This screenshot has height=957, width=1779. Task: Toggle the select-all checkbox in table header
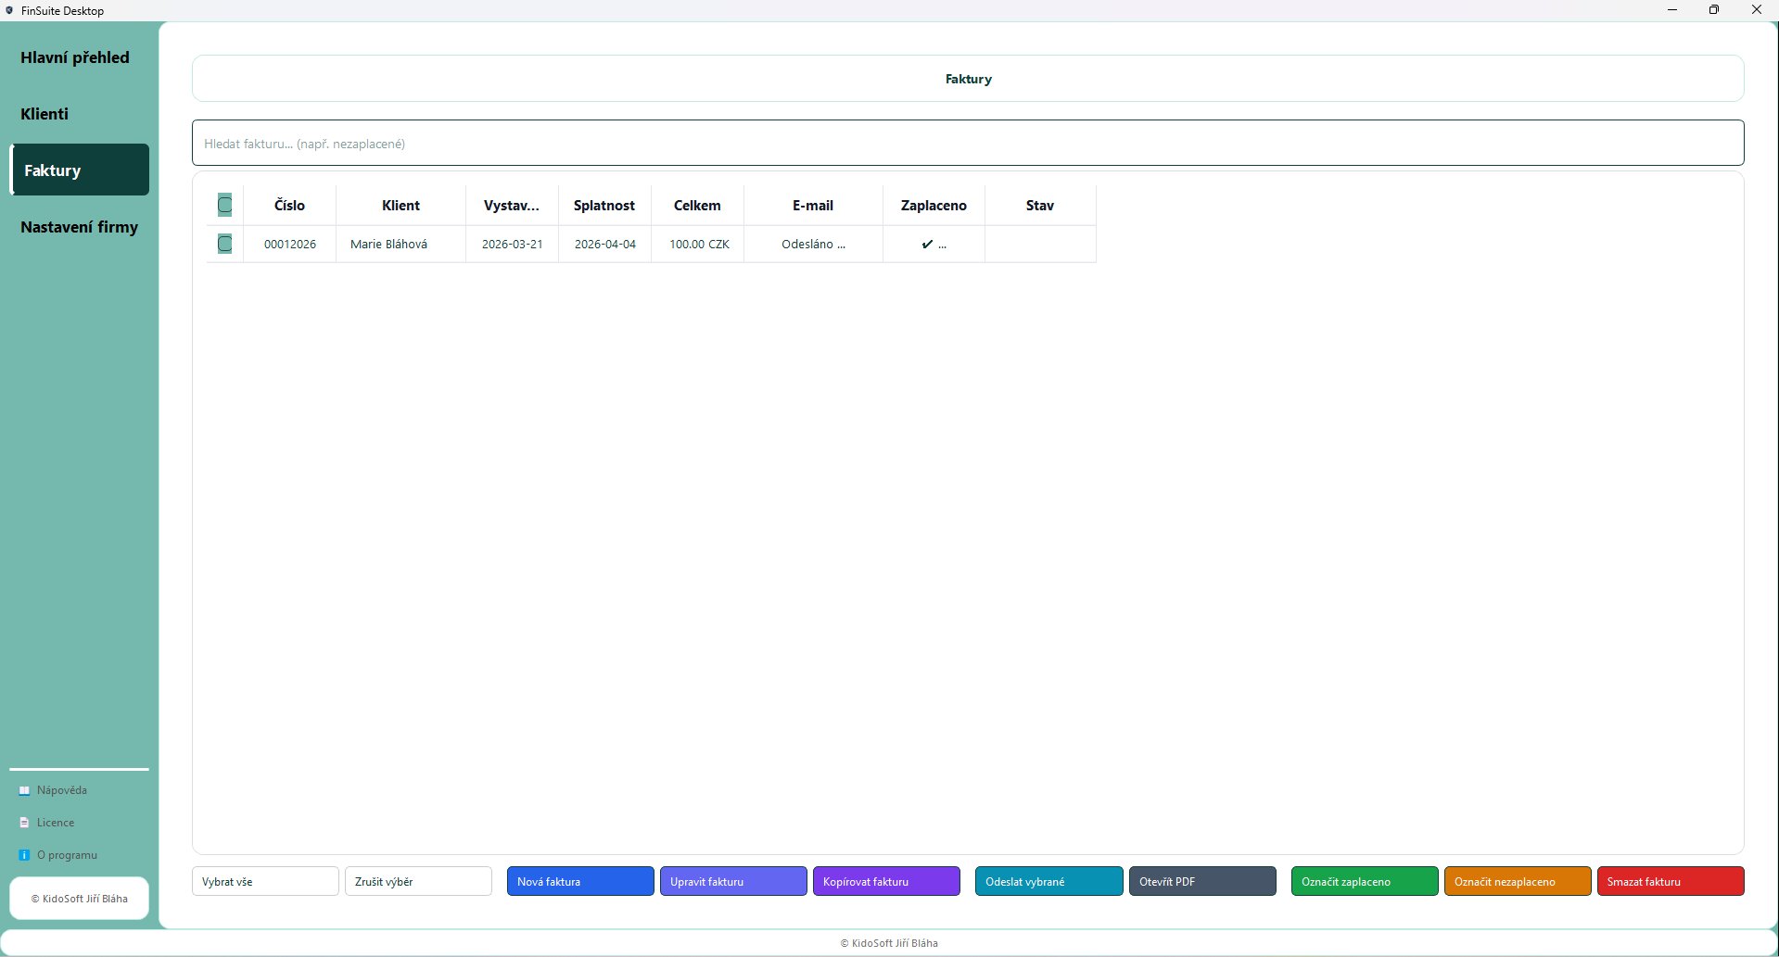point(224,205)
